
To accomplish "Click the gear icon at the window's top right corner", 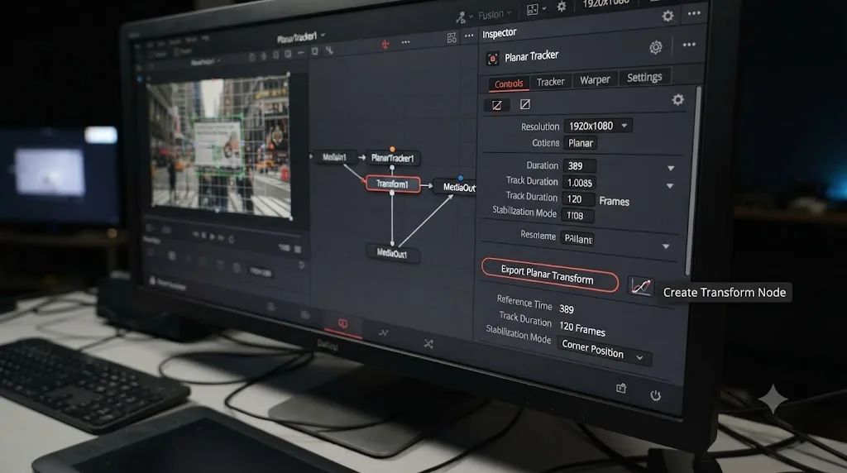I will (668, 16).
